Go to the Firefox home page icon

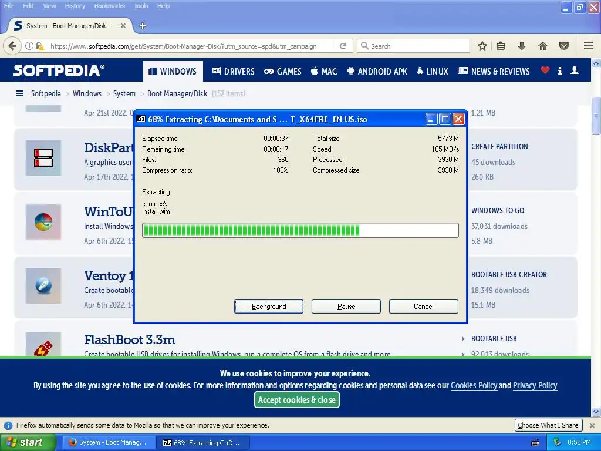coord(543,46)
